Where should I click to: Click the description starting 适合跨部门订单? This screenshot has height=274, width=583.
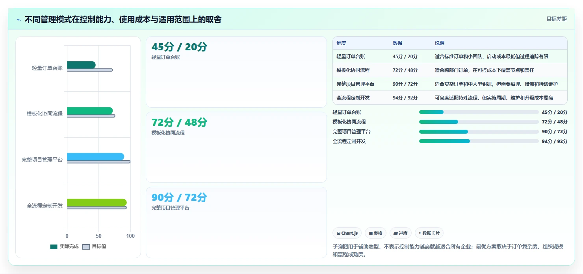pyautogui.click(x=485, y=70)
